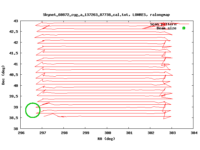Image resolution: width=200 pixels, height=150 pixels.
Task: Click the y-axis tick label 39
Action: (x=16, y=107)
